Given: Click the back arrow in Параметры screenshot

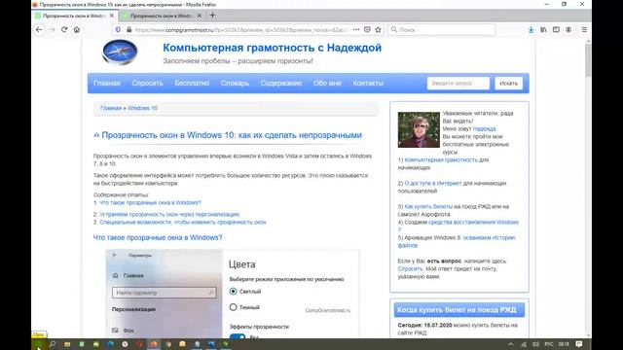Looking at the screenshot, I should click(x=115, y=255).
